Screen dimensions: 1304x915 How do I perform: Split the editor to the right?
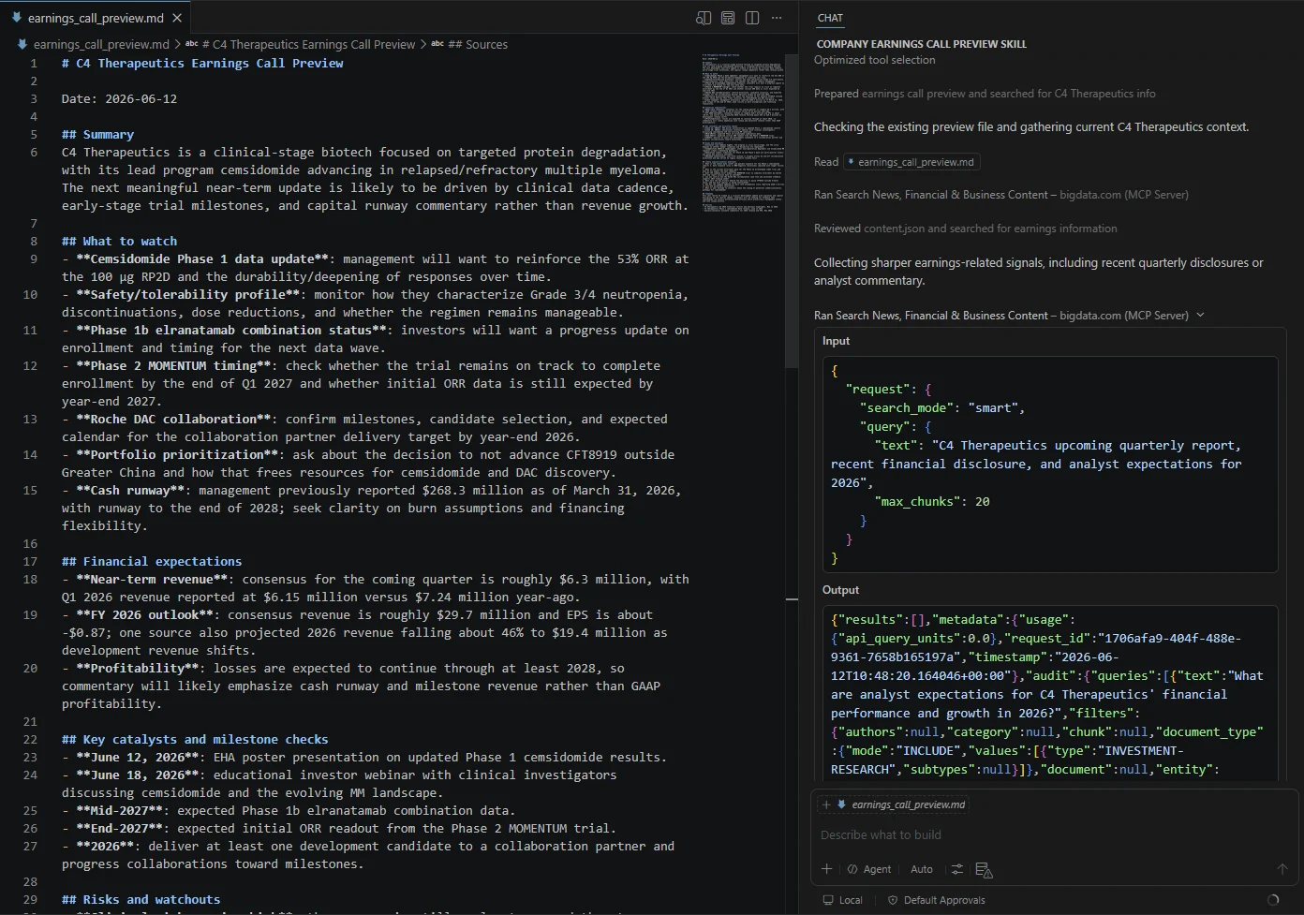click(752, 18)
